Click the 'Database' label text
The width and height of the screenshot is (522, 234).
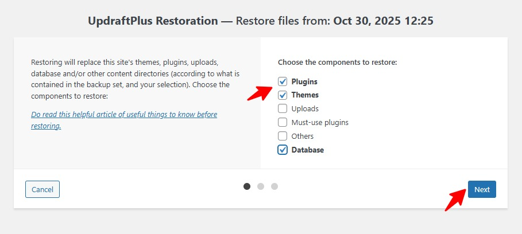click(308, 150)
